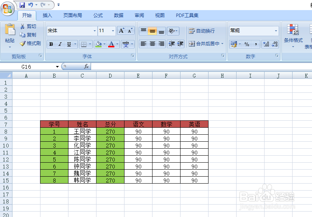The width and height of the screenshot is (312, 217).
Task: Apply comma thousands separator style
Action: [256, 44]
